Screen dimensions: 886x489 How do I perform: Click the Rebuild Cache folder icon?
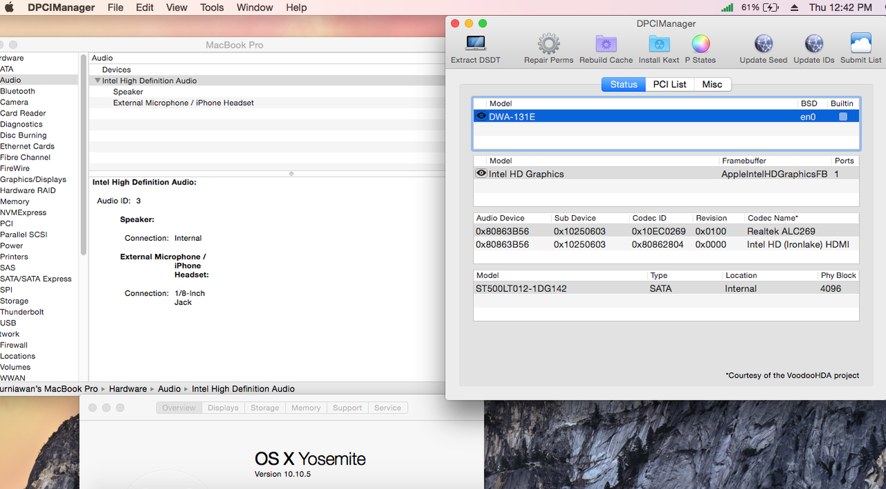[606, 44]
